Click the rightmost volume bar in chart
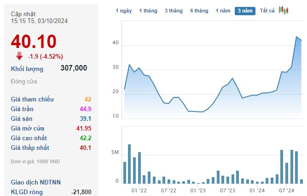Screen dimensions: 307x196 pyautogui.click(x=301, y=181)
